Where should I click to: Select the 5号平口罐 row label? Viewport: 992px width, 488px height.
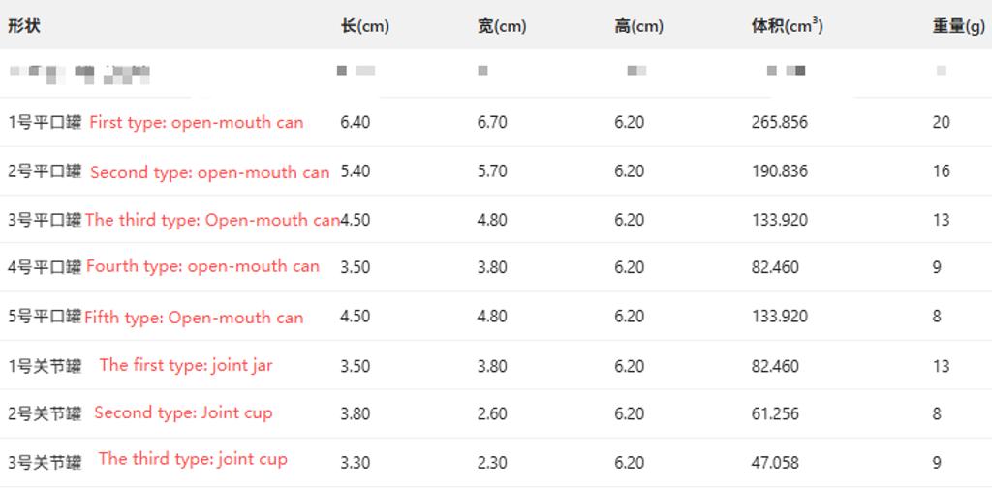tap(45, 317)
